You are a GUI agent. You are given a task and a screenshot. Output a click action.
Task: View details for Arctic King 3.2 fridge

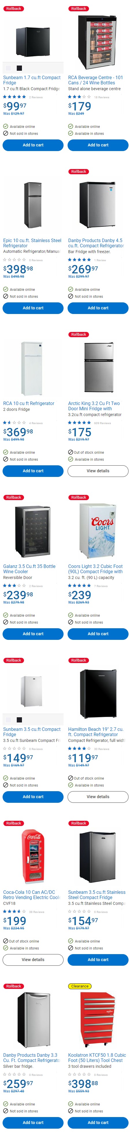coord(98,471)
